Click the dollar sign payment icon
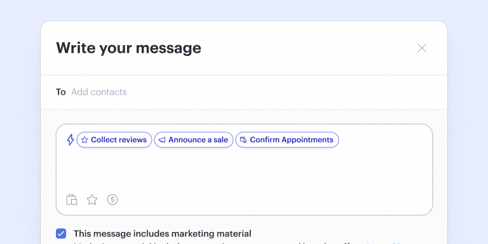The width and height of the screenshot is (488, 244). coord(112,200)
